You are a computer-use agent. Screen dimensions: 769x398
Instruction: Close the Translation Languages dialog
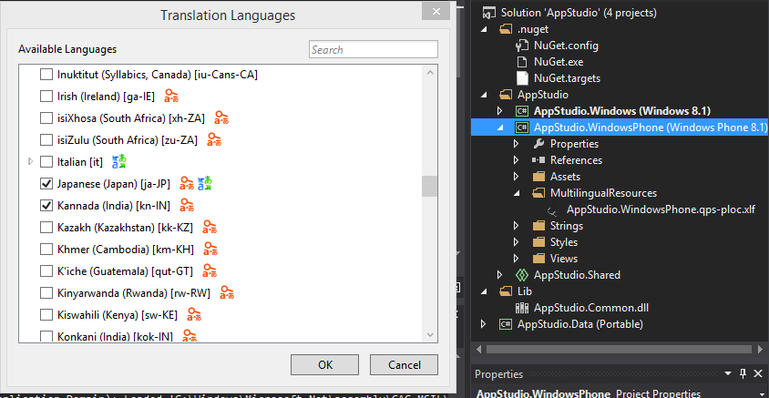(x=435, y=12)
